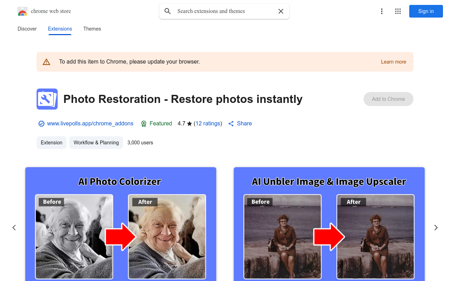This screenshot has height=281, width=450.
Task: Switch to the Discover tab
Action: coord(27,29)
